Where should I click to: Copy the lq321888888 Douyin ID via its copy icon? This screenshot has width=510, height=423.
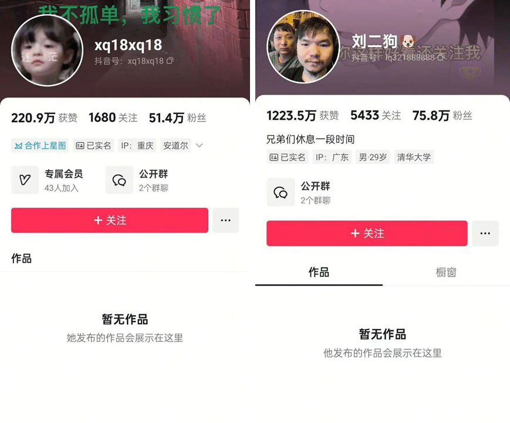coord(440,58)
